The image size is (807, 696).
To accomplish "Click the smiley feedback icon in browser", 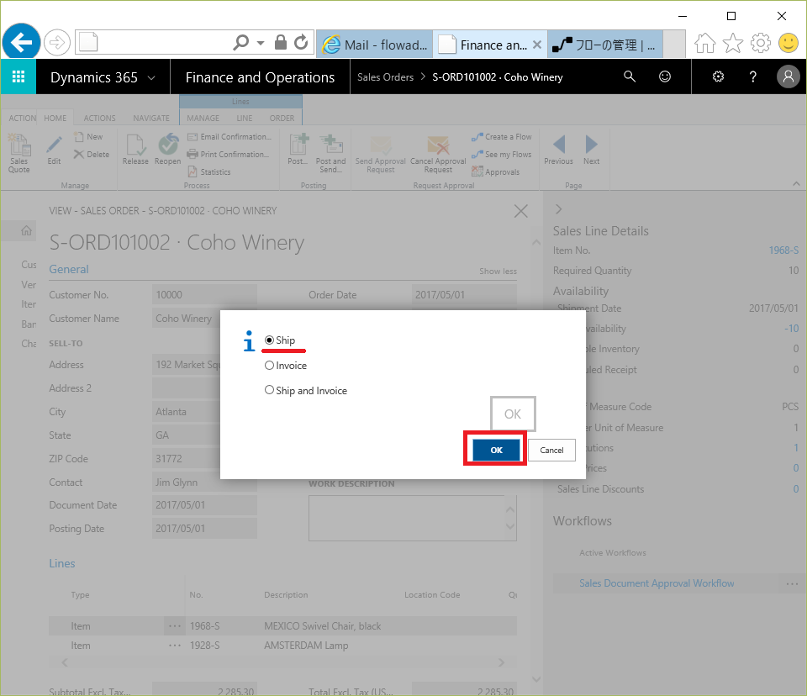I will (789, 43).
